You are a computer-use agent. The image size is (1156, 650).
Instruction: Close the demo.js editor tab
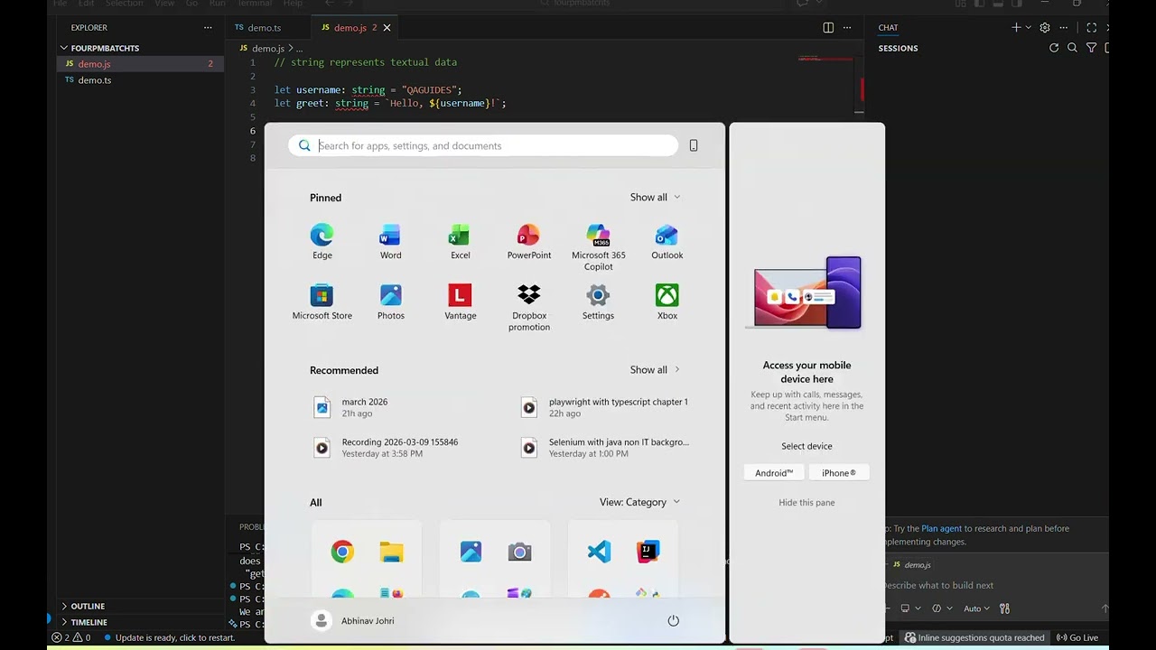tap(387, 28)
